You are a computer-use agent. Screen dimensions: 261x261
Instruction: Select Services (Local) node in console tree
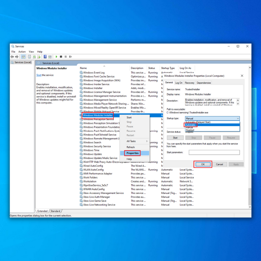tap(21, 62)
